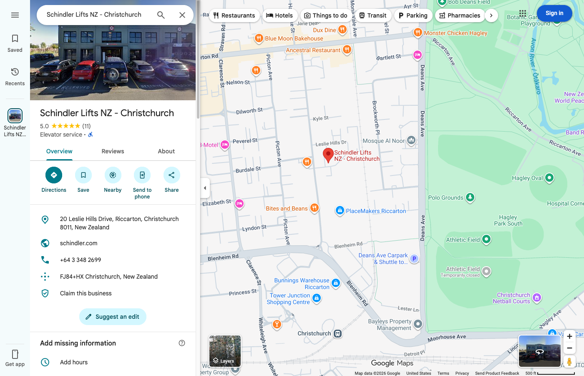
Task: Copy the Leslie Hills Drive address
Action: pyautogui.click(x=113, y=223)
